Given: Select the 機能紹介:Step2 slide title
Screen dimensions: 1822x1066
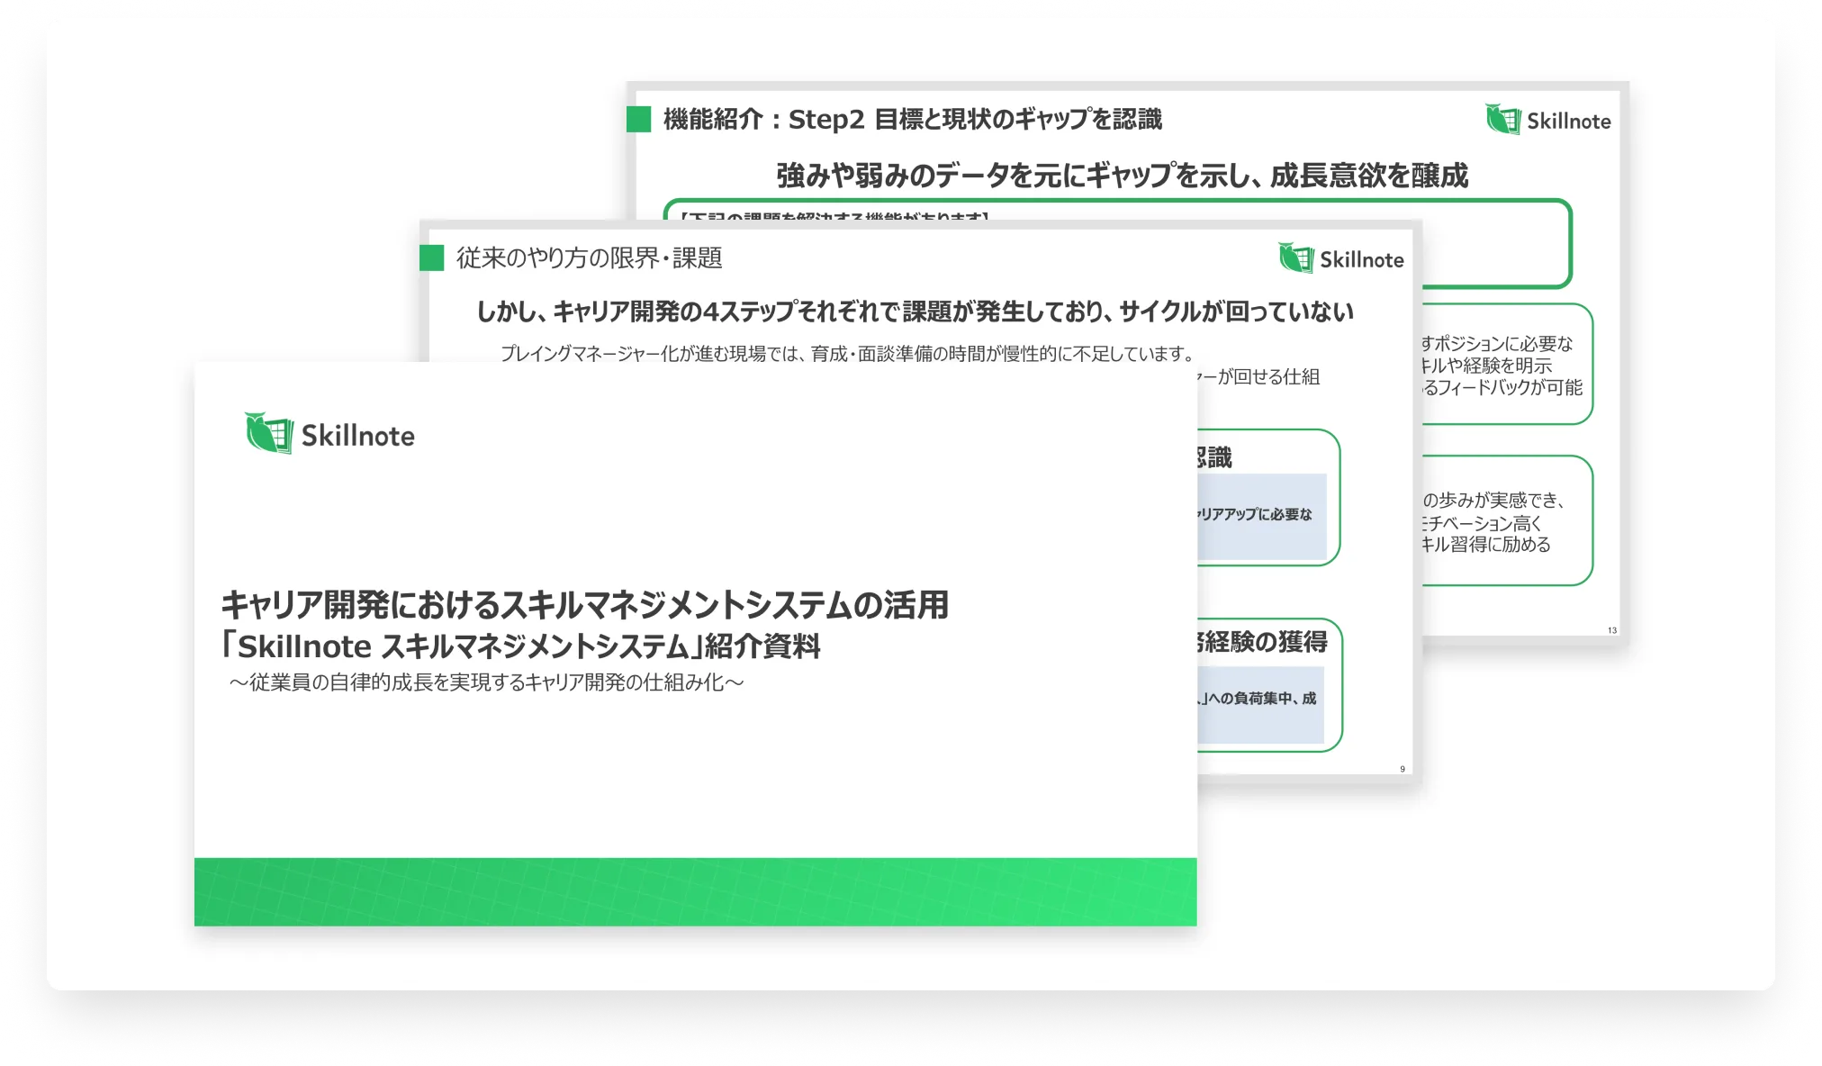Looking at the screenshot, I should coord(912,119).
